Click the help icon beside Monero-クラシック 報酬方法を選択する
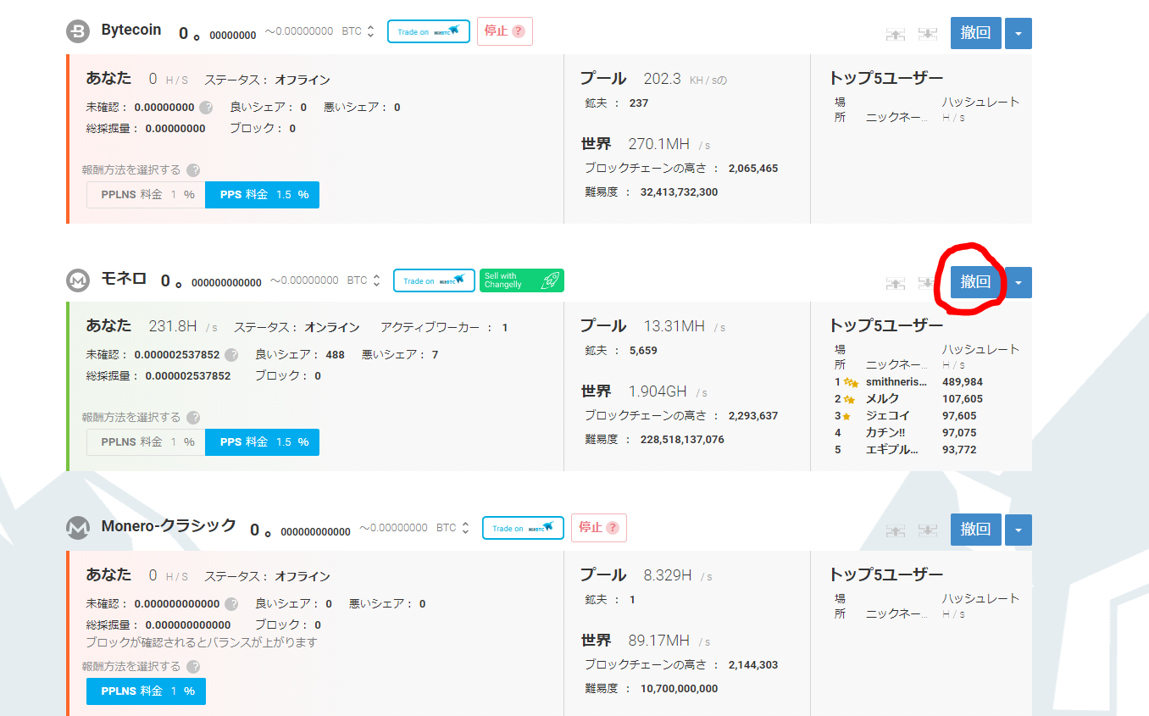Image resolution: width=1149 pixels, height=716 pixels. point(193,667)
